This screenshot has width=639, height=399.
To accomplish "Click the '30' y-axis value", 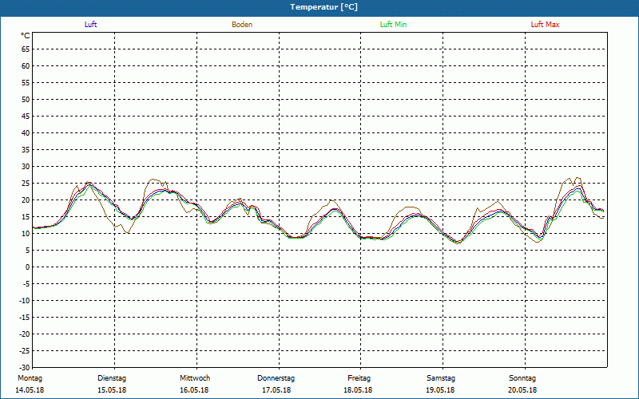I will coord(26,167).
